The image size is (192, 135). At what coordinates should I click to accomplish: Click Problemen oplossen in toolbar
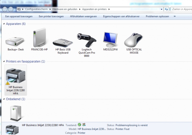157,16
